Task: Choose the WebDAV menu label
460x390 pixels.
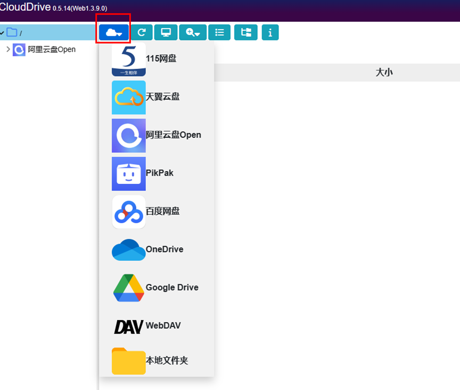Action: (163, 326)
